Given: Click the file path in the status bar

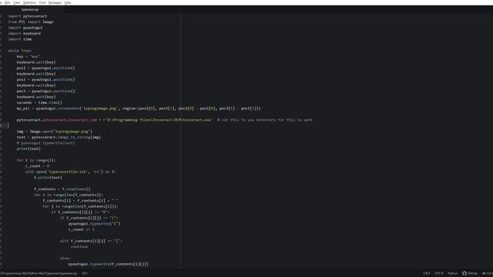Looking at the screenshot, I should pos(39,274).
